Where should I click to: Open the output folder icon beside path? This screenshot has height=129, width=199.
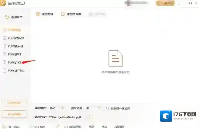[x=91, y=117]
